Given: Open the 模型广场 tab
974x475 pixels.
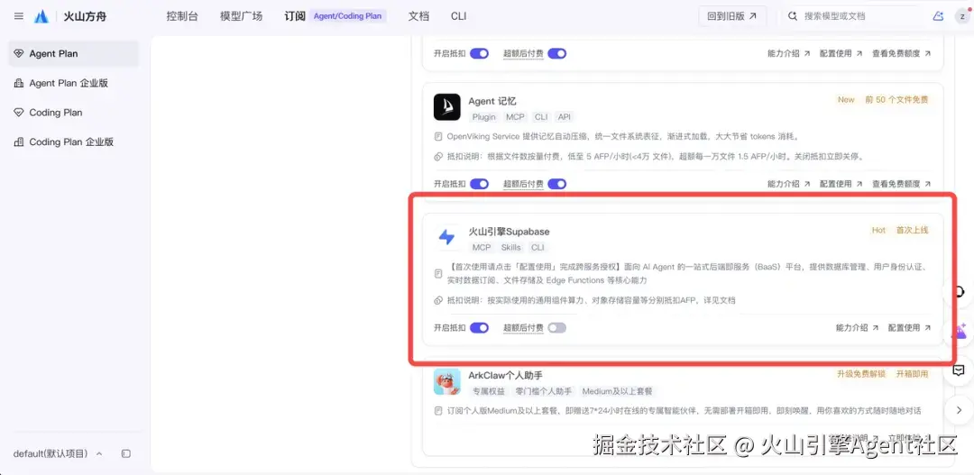Looking at the screenshot, I should tap(241, 16).
